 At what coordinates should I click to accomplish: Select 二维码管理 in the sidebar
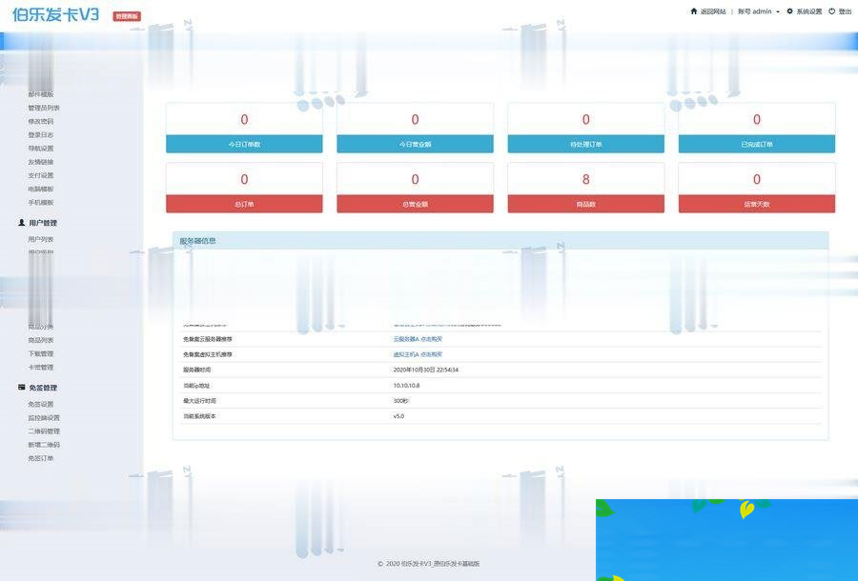(44, 431)
